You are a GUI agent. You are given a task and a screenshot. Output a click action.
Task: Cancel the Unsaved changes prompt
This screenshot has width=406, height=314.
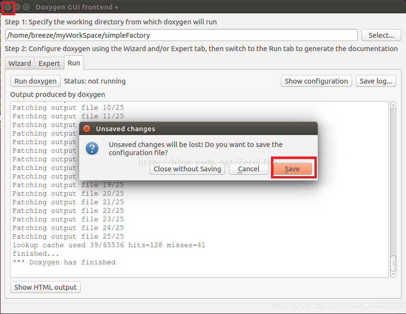(x=249, y=168)
